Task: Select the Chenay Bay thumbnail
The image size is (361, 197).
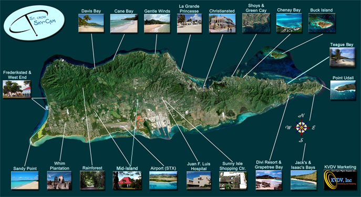Action: click(289, 23)
